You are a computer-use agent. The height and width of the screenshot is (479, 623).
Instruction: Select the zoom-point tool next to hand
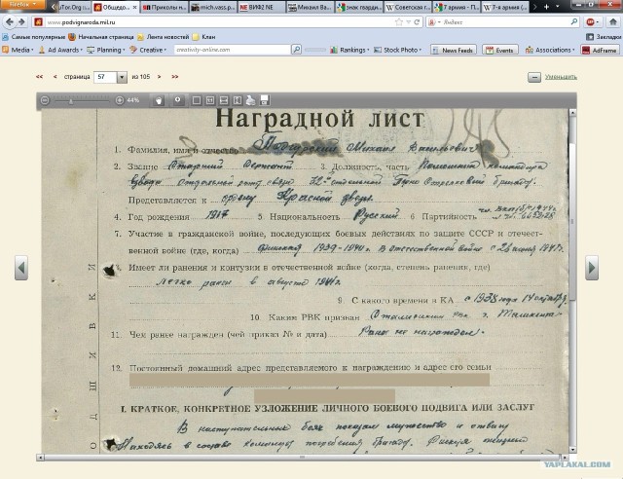pos(178,100)
